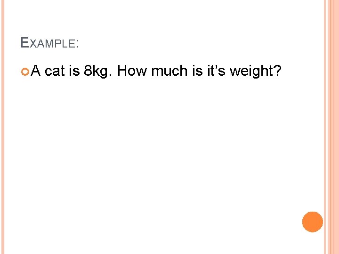Click the colon after "EXAMPLE"
This screenshot has height=254, width=339.
coord(77,45)
